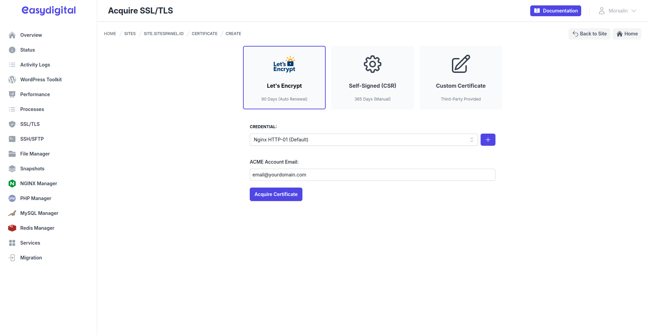Select the Let's Encrypt certificate card
The image size is (648, 335).
284,77
